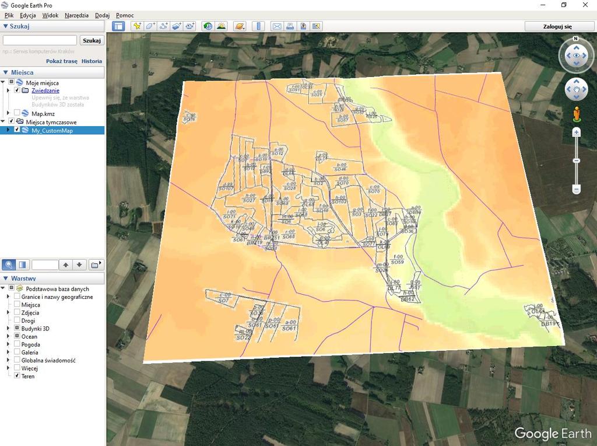Toggle the Budynki 3D layer checkbox

[x=17, y=328]
